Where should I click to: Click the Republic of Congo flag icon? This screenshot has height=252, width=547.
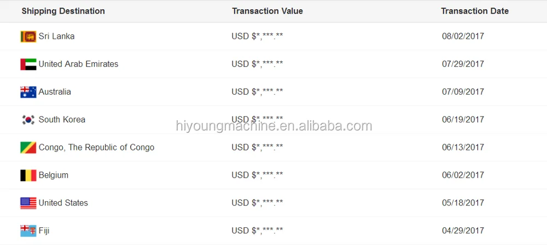[x=28, y=148]
